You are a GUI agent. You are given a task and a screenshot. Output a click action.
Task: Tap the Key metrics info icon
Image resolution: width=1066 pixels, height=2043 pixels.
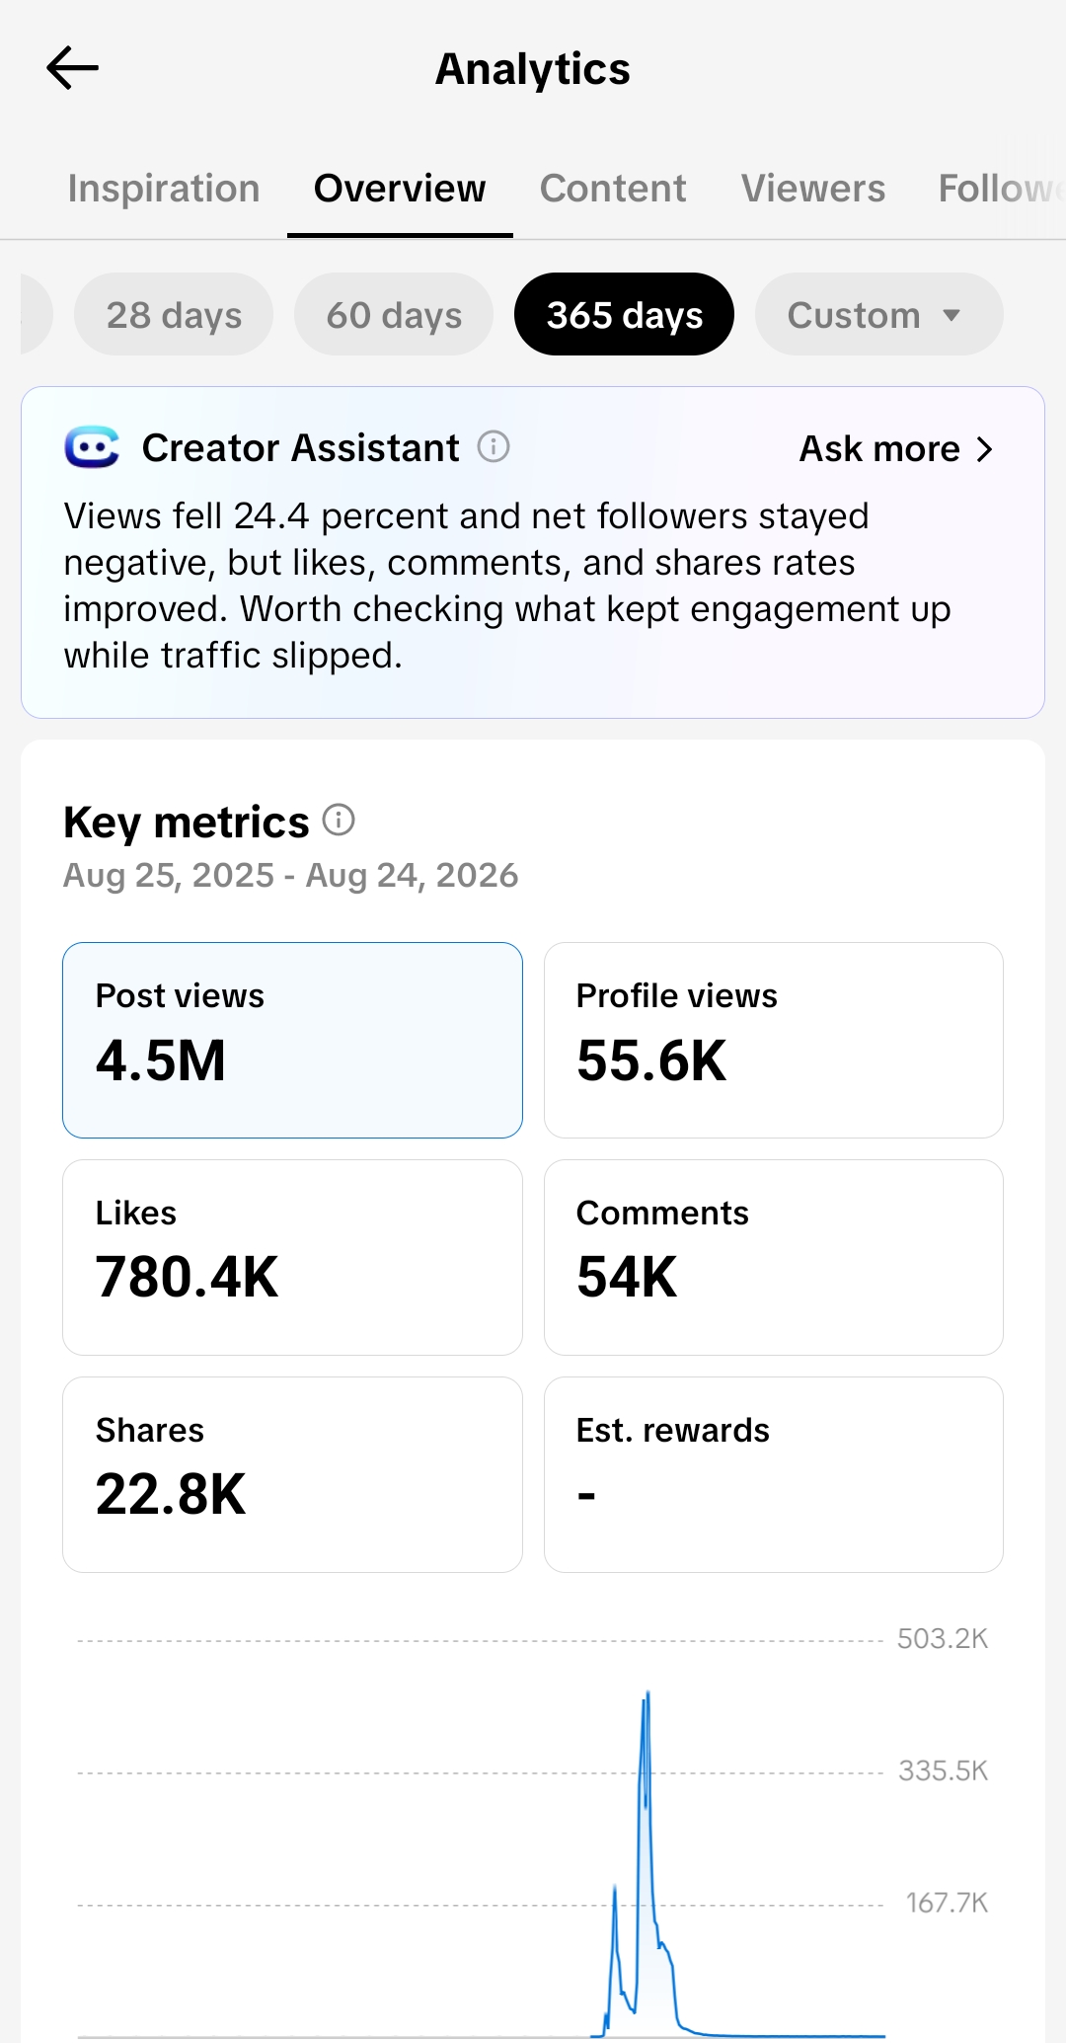339,820
